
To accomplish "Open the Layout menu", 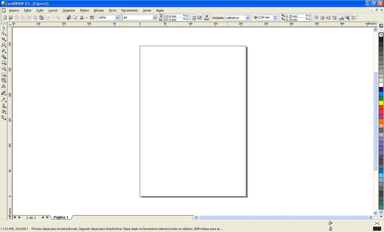I will [53, 10].
